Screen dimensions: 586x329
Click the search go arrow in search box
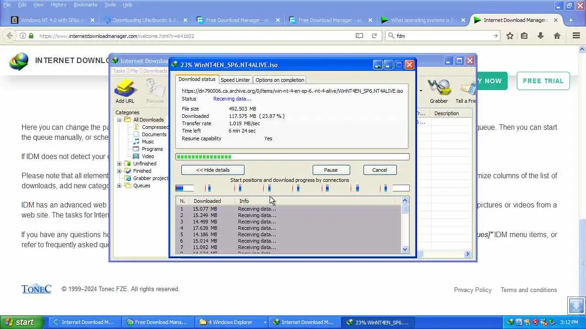pos(495,36)
